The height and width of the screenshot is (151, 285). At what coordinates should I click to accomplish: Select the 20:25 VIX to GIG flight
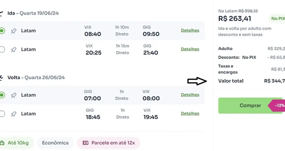pos(2,49)
